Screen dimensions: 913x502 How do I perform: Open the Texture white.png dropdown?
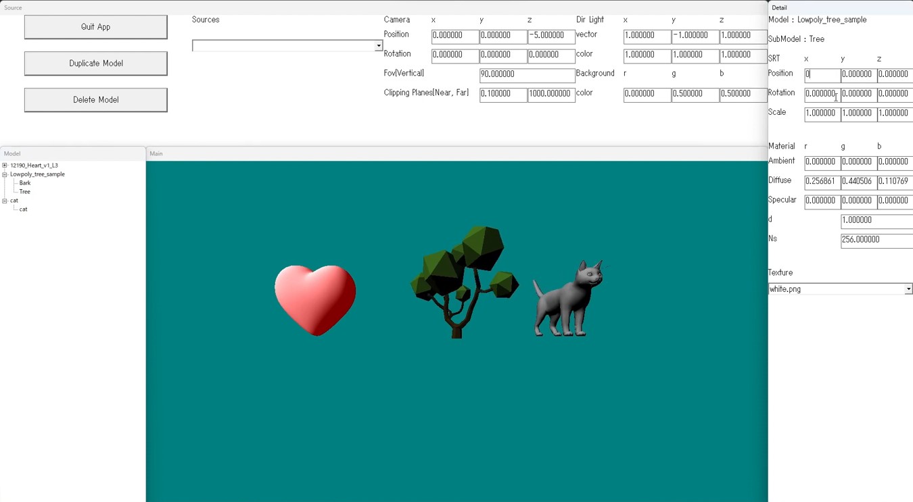pos(908,289)
